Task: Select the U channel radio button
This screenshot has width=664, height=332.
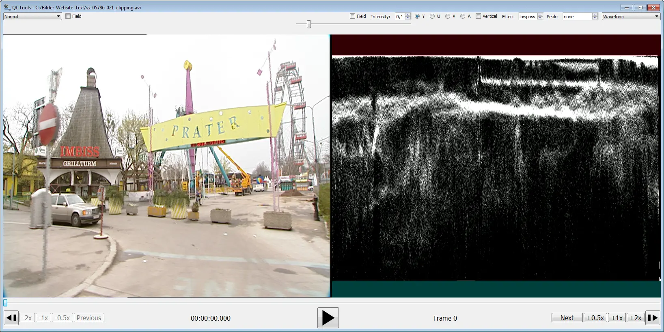Action: point(432,16)
